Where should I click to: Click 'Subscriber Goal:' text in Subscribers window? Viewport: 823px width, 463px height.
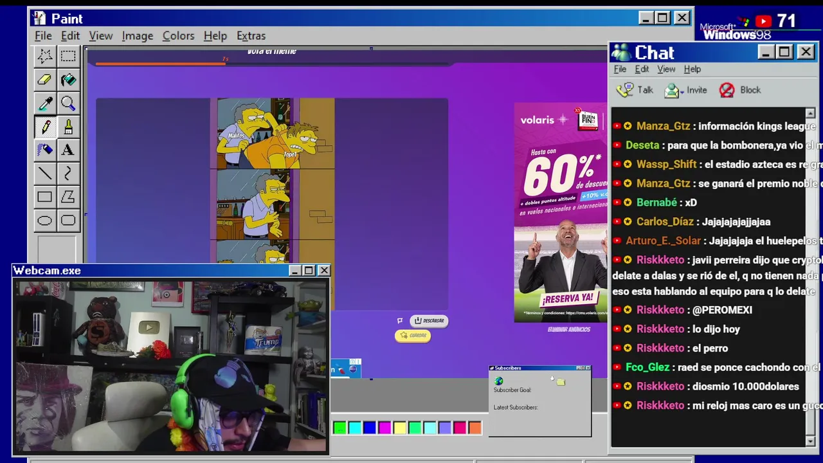tap(512, 390)
